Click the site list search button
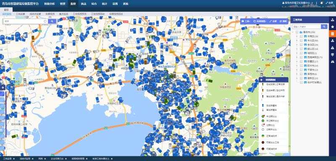Image resolution: width=336 pixels, height=161 pixels. (x=324, y=26)
